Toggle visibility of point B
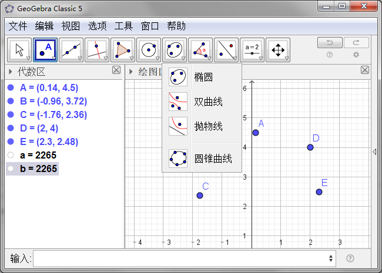The width and height of the screenshot is (382, 273). [x=11, y=101]
